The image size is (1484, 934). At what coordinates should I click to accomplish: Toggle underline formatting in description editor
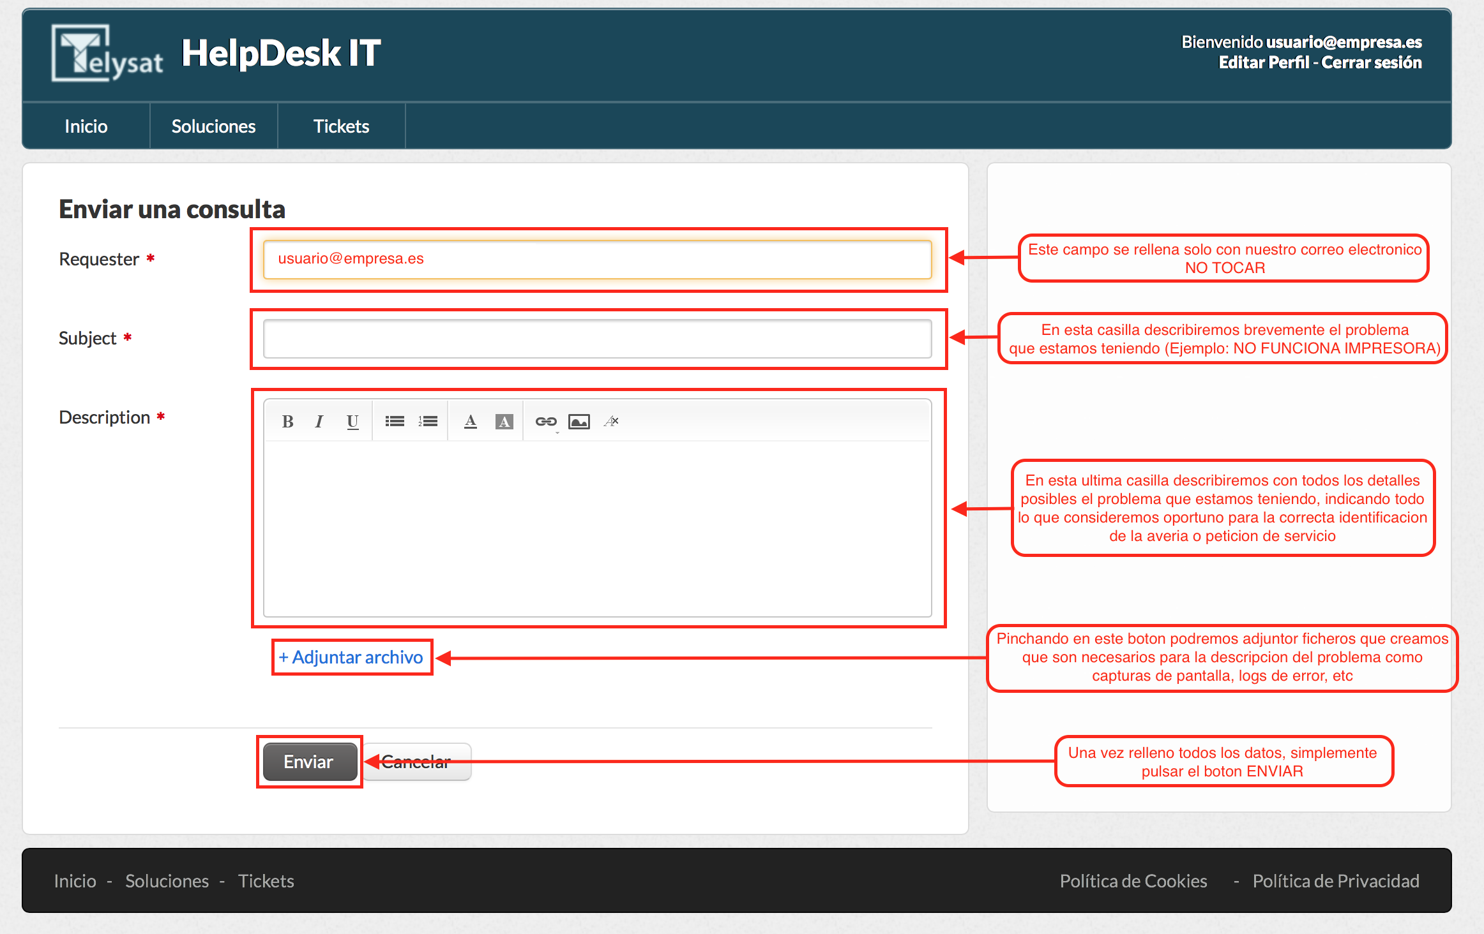coord(352,421)
